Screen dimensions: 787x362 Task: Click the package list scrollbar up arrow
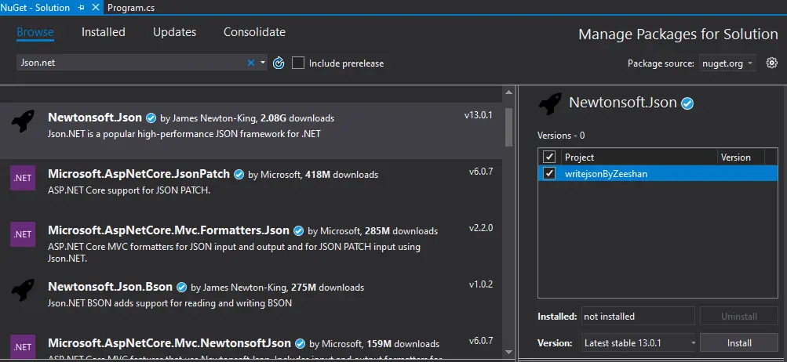(x=509, y=92)
